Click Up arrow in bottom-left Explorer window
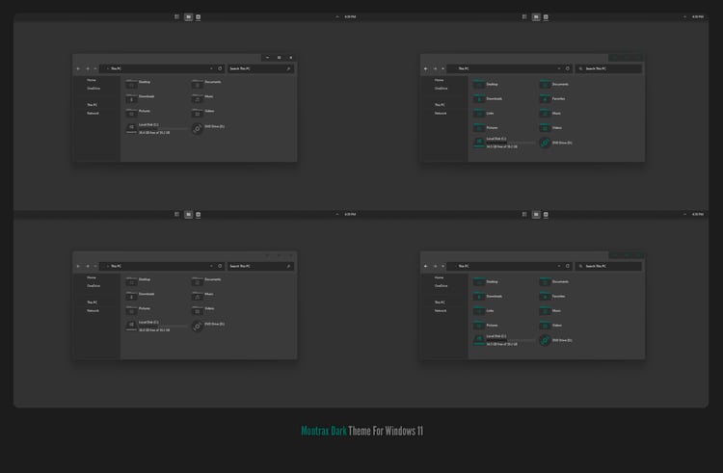 (x=95, y=266)
